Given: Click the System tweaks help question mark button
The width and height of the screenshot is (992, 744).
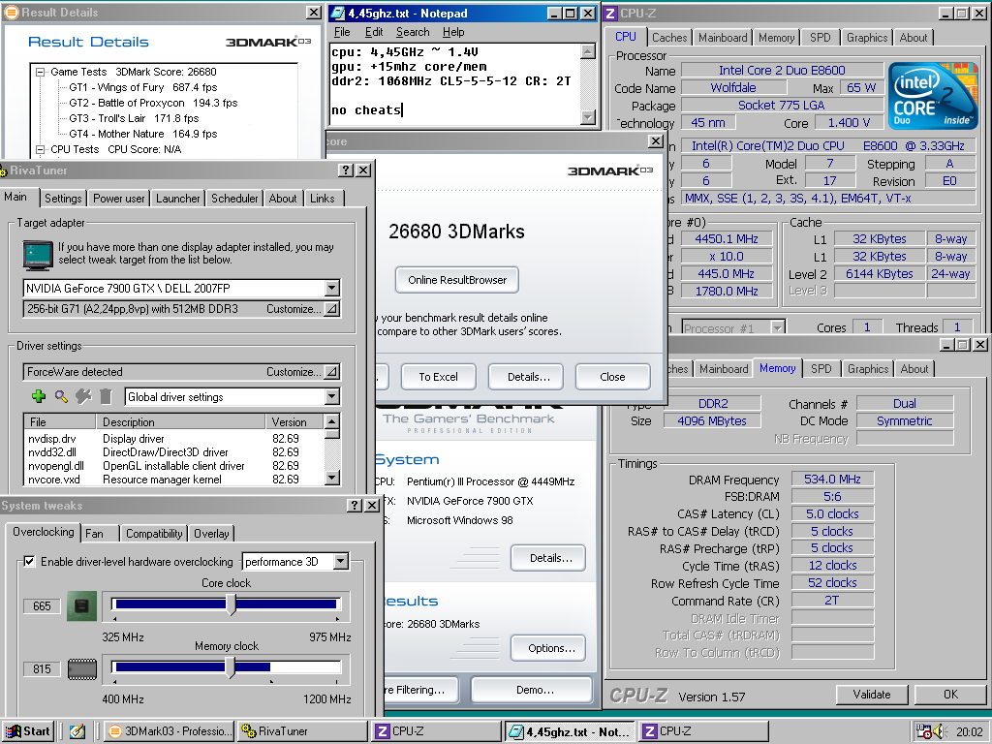Looking at the screenshot, I should [355, 505].
